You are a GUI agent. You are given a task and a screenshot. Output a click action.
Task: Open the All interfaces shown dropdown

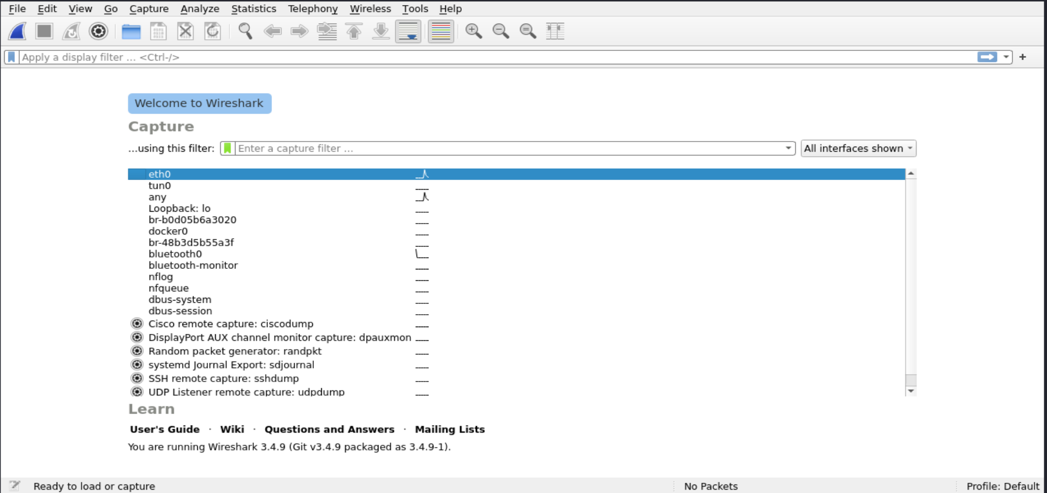pyautogui.click(x=858, y=148)
